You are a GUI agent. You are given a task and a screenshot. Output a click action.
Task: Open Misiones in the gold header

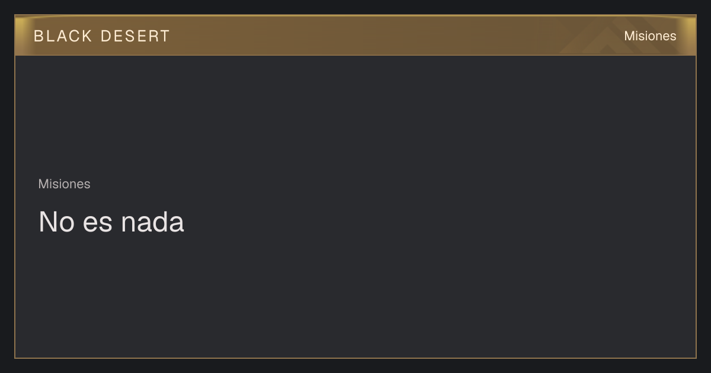[650, 36]
